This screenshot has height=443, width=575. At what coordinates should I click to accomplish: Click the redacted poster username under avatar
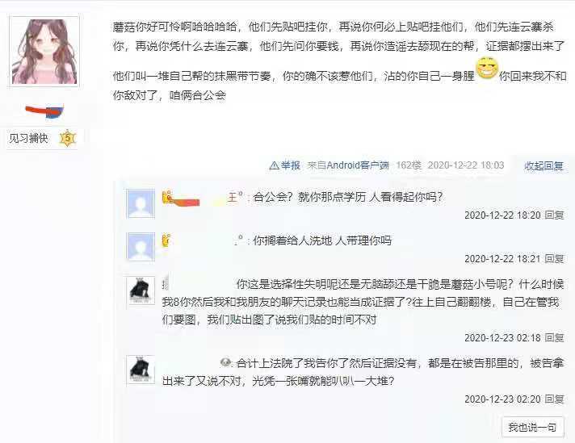coord(44,111)
